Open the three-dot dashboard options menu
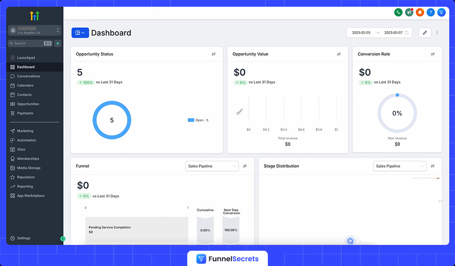The height and width of the screenshot is (266, 455). [x=437, y=33]
